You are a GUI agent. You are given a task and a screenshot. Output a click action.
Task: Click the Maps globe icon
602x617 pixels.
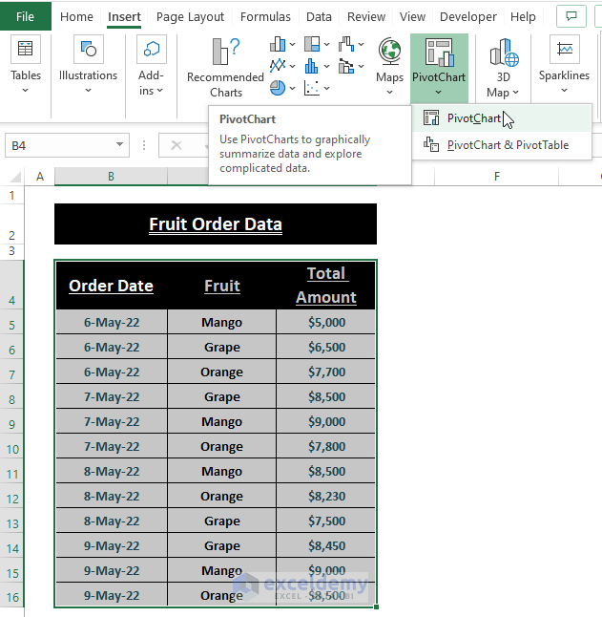tap(389, 52)
